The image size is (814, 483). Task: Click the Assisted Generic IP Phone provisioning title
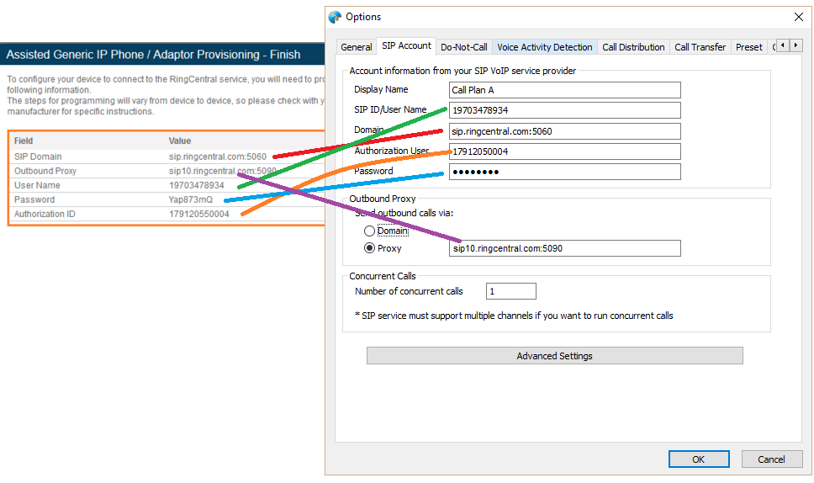click(153, 55)
